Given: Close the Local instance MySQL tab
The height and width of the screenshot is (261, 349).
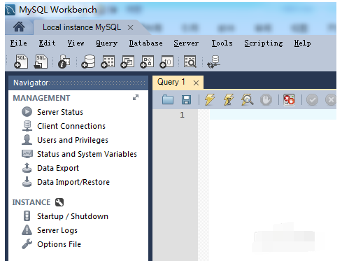Looking at the screenshot, I should (130, 28).
